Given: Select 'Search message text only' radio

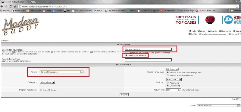Looking at the screenshot, I should coord(168,75).
